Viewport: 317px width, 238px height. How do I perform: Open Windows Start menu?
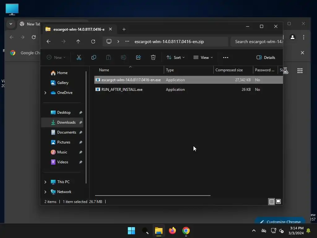[131, 231]
